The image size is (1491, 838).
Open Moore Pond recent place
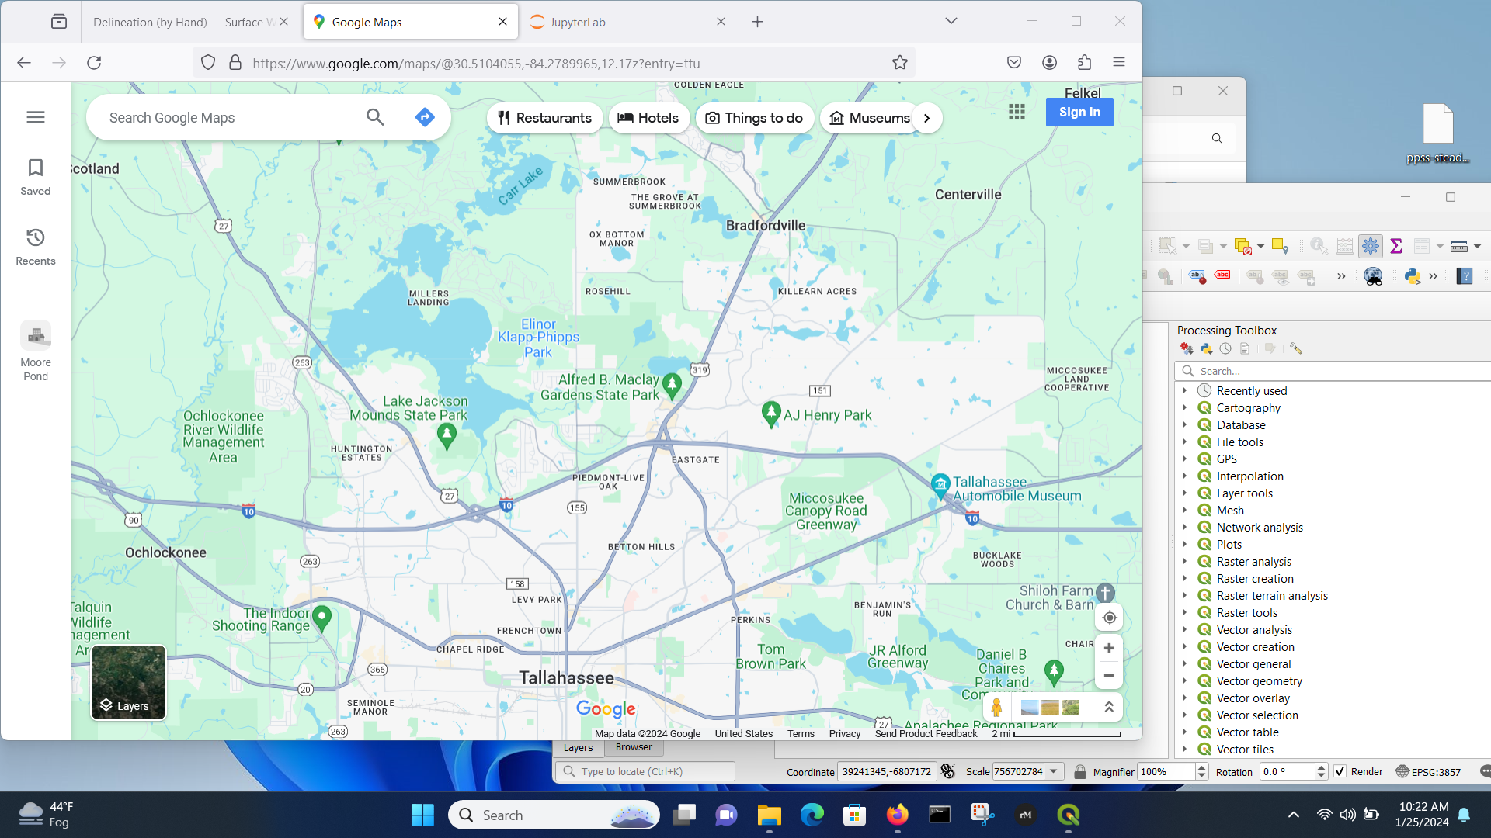point(36,351)
